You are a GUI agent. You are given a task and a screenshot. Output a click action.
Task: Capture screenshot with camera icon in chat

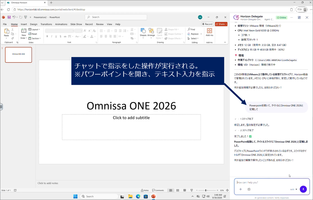pyautogui.click(x=249, y=189)
